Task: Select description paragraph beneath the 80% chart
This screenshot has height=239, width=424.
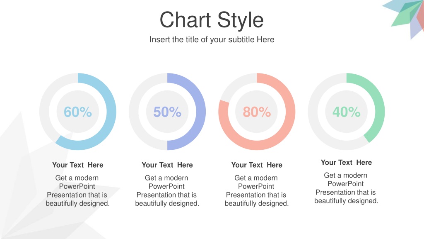Action: tap(257, 190)
